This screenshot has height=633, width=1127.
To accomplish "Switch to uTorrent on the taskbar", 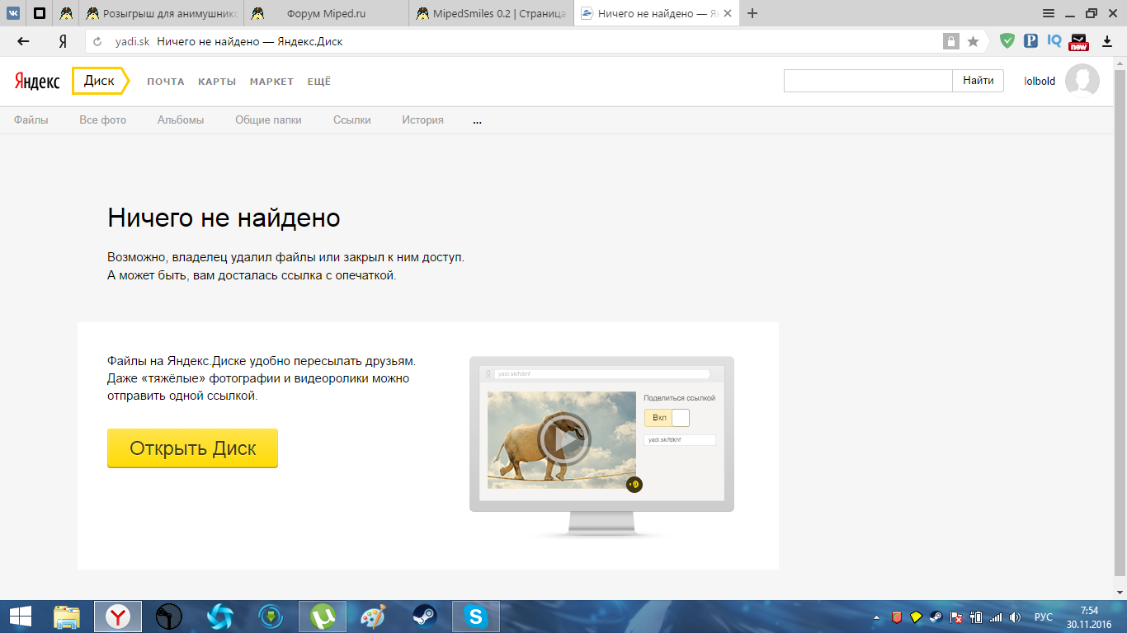I will tap(323, 617).
